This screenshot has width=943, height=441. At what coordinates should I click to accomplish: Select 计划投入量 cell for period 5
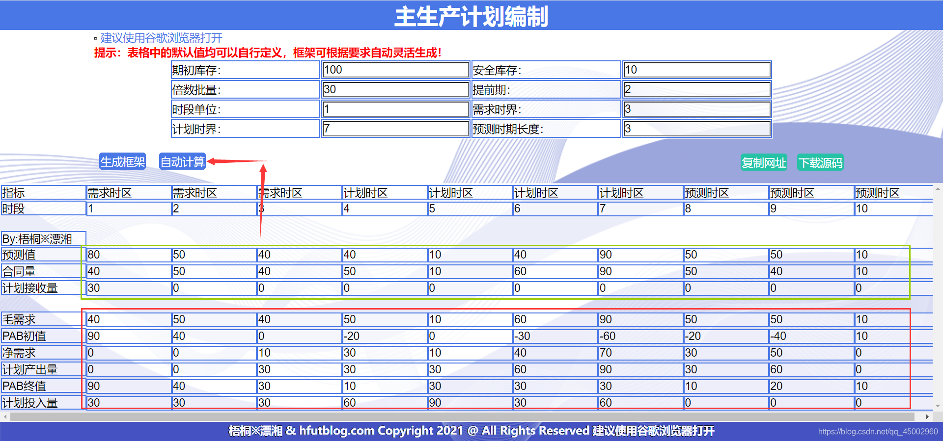(471, 403)
